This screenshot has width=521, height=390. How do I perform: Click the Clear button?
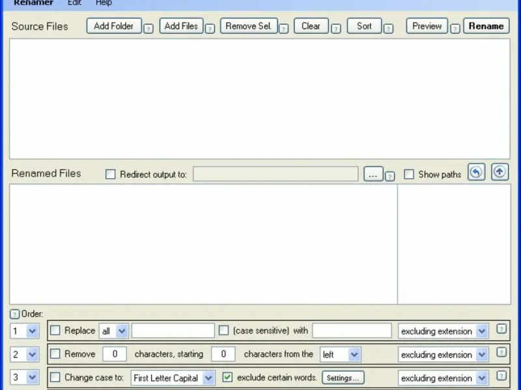click(311, 26)
